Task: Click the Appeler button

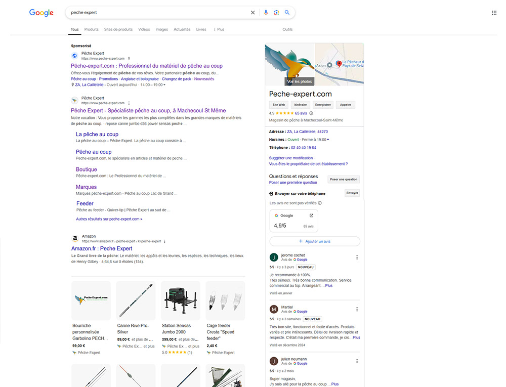Action: click(345, 105)
